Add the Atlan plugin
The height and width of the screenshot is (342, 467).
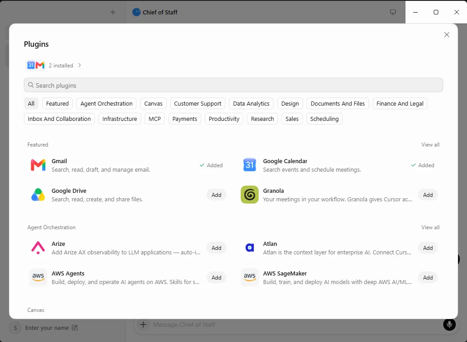click(428, 248)
